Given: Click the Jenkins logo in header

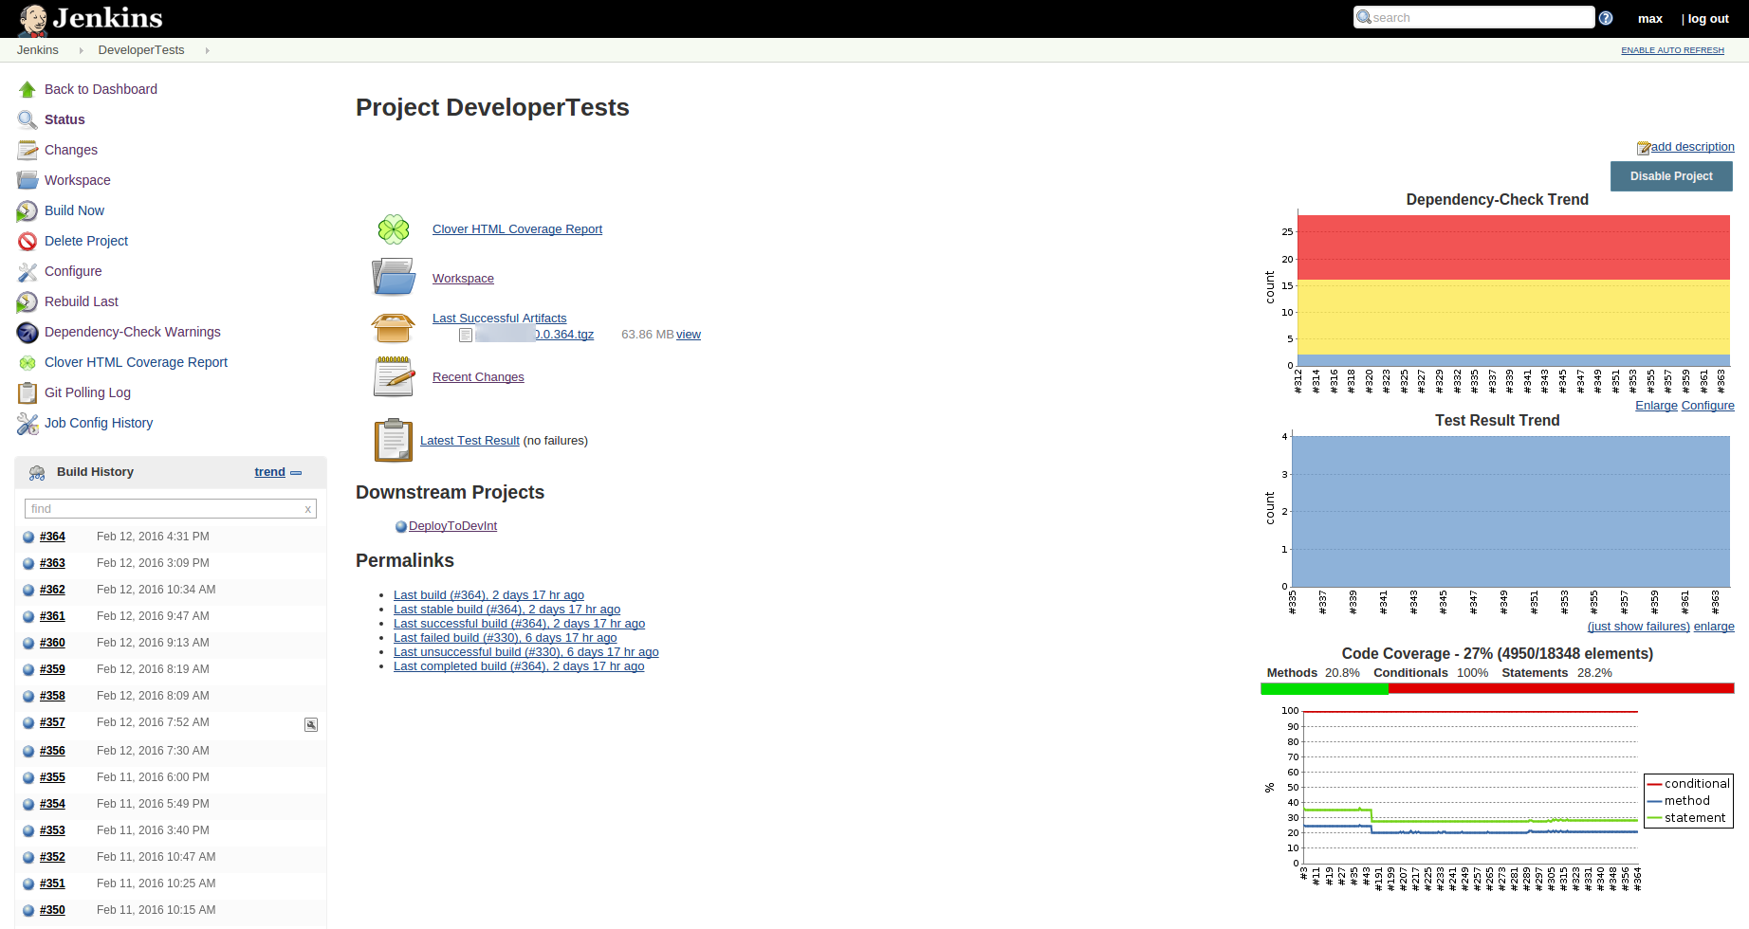Looking at the screenshot, I should pyautogui.click(x=91, y=18).
